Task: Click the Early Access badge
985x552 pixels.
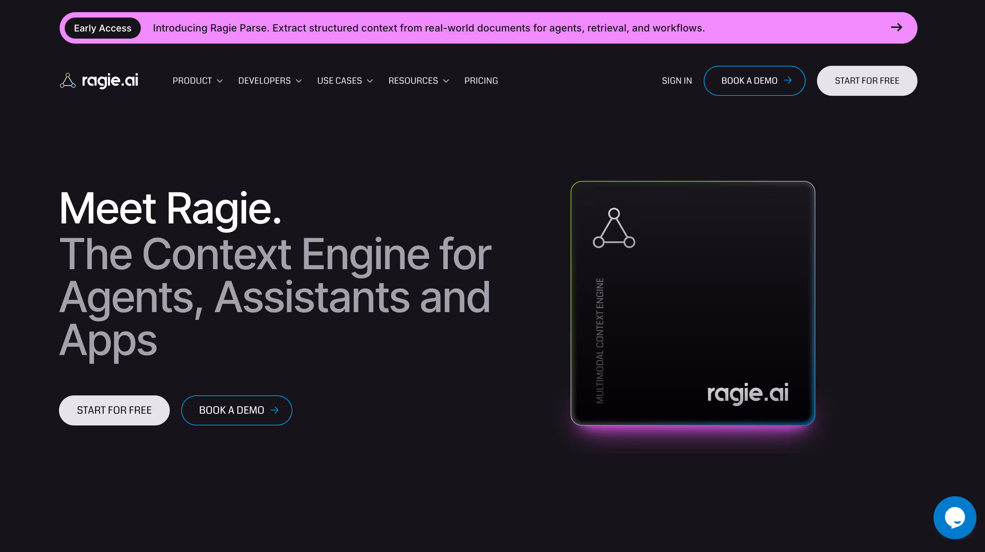Action: pos(103,28)
